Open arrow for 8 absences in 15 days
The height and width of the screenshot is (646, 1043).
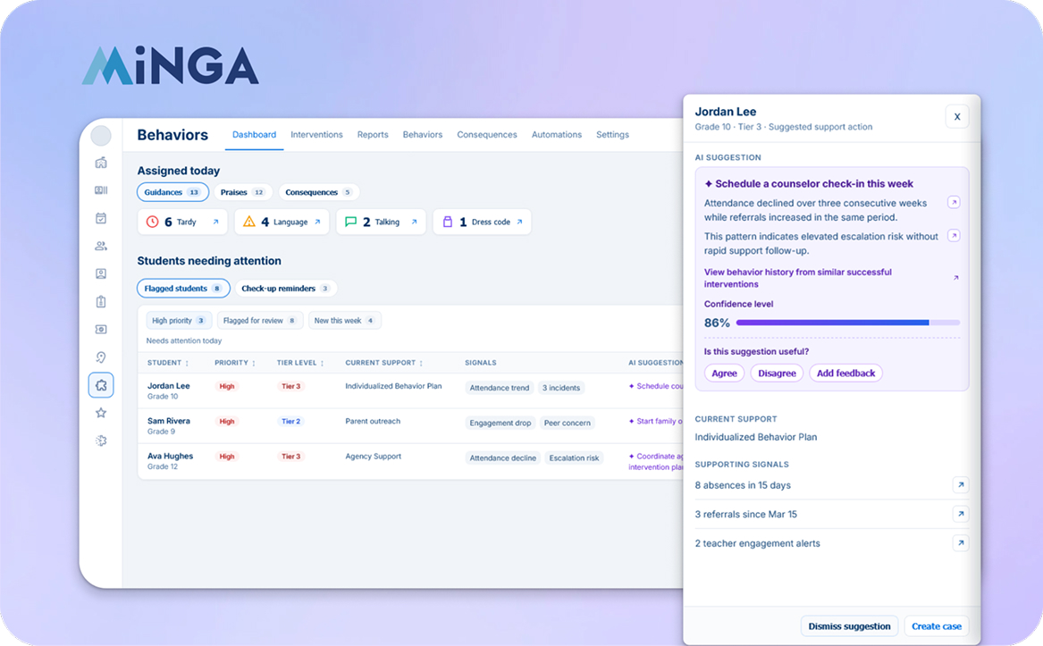[961, 485]
